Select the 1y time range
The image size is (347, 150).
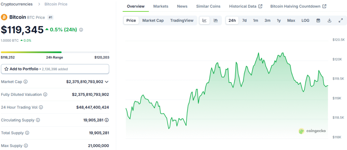(279, 21)
